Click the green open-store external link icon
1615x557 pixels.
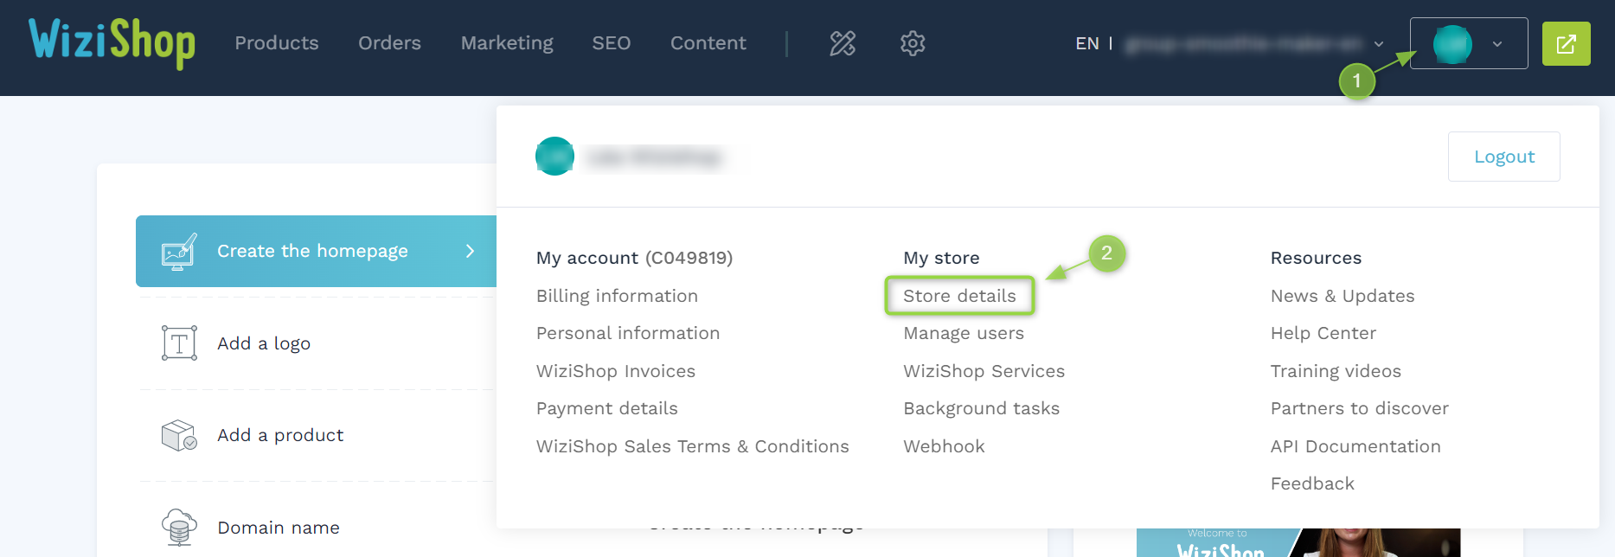tap(1566, 44)
